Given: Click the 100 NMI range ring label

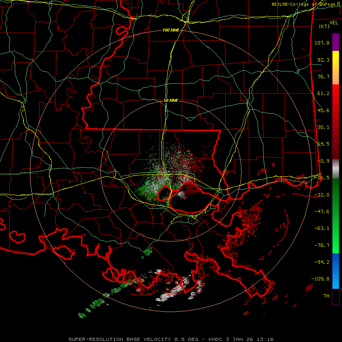Looking at the screenshot, I should (x=170, y=30).
